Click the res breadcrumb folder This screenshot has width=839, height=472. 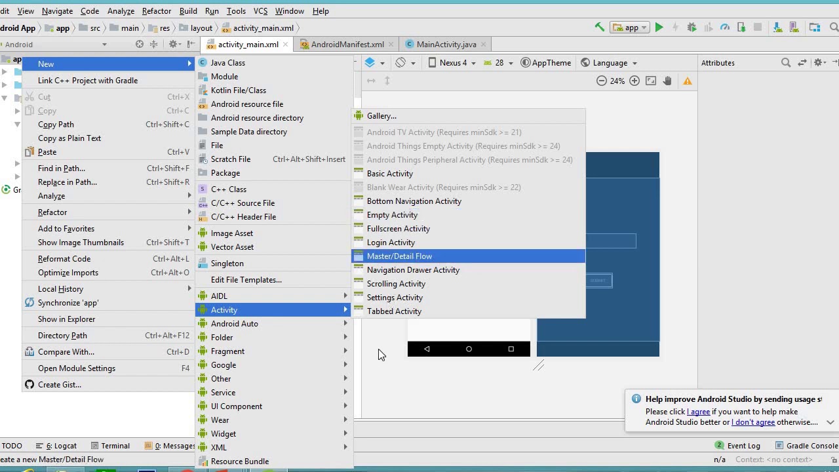(x=159, y=28)
